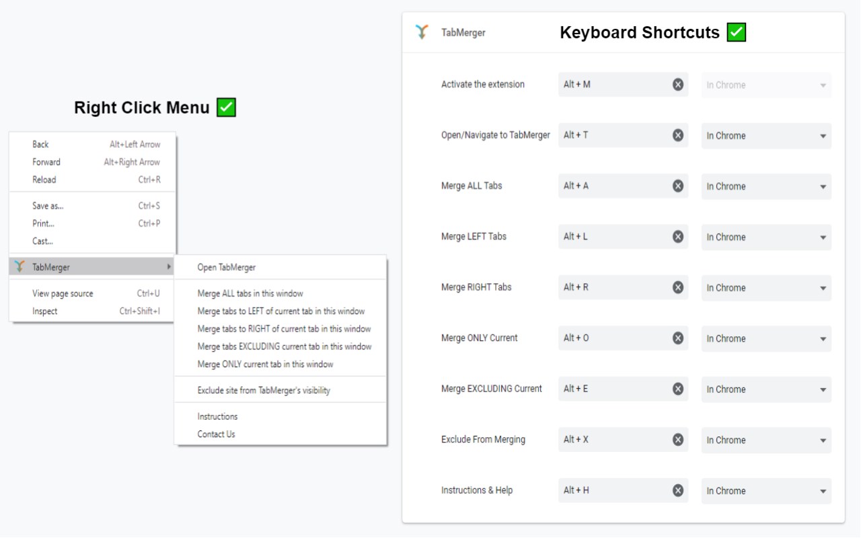Remove the Merge ALL Tabs shortcut
Viewport: 861px width, 538px height.
pyautogui.click(x=678, y=186)
